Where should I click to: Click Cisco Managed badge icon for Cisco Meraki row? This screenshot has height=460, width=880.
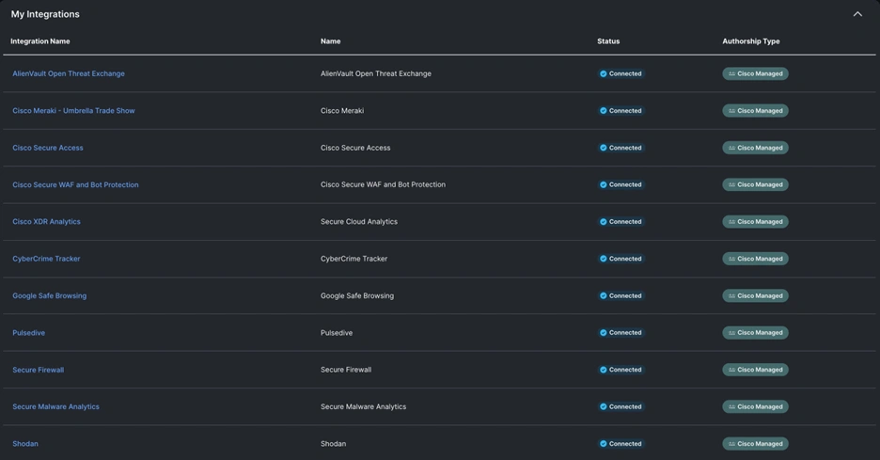731,111
